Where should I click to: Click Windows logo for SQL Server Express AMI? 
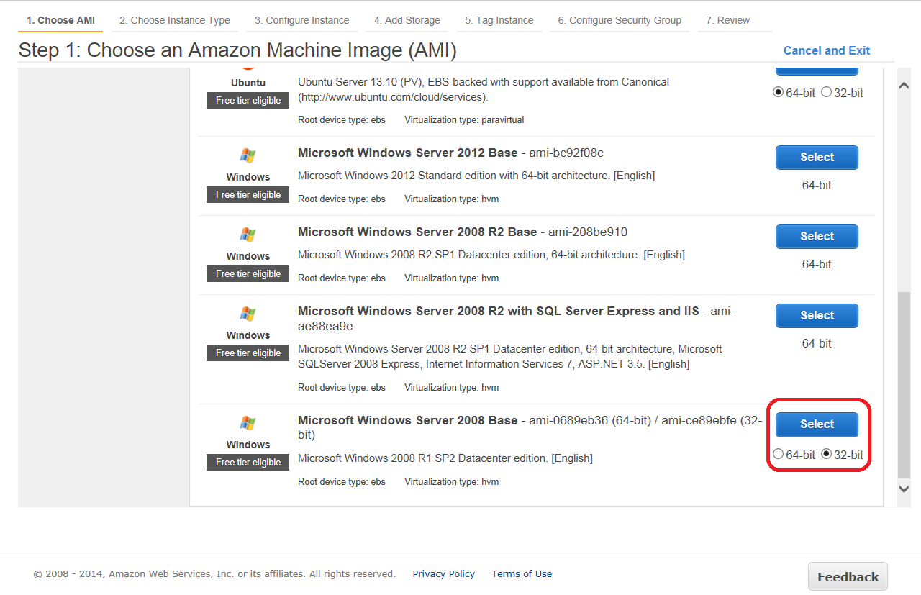click(x=248, y=314)
